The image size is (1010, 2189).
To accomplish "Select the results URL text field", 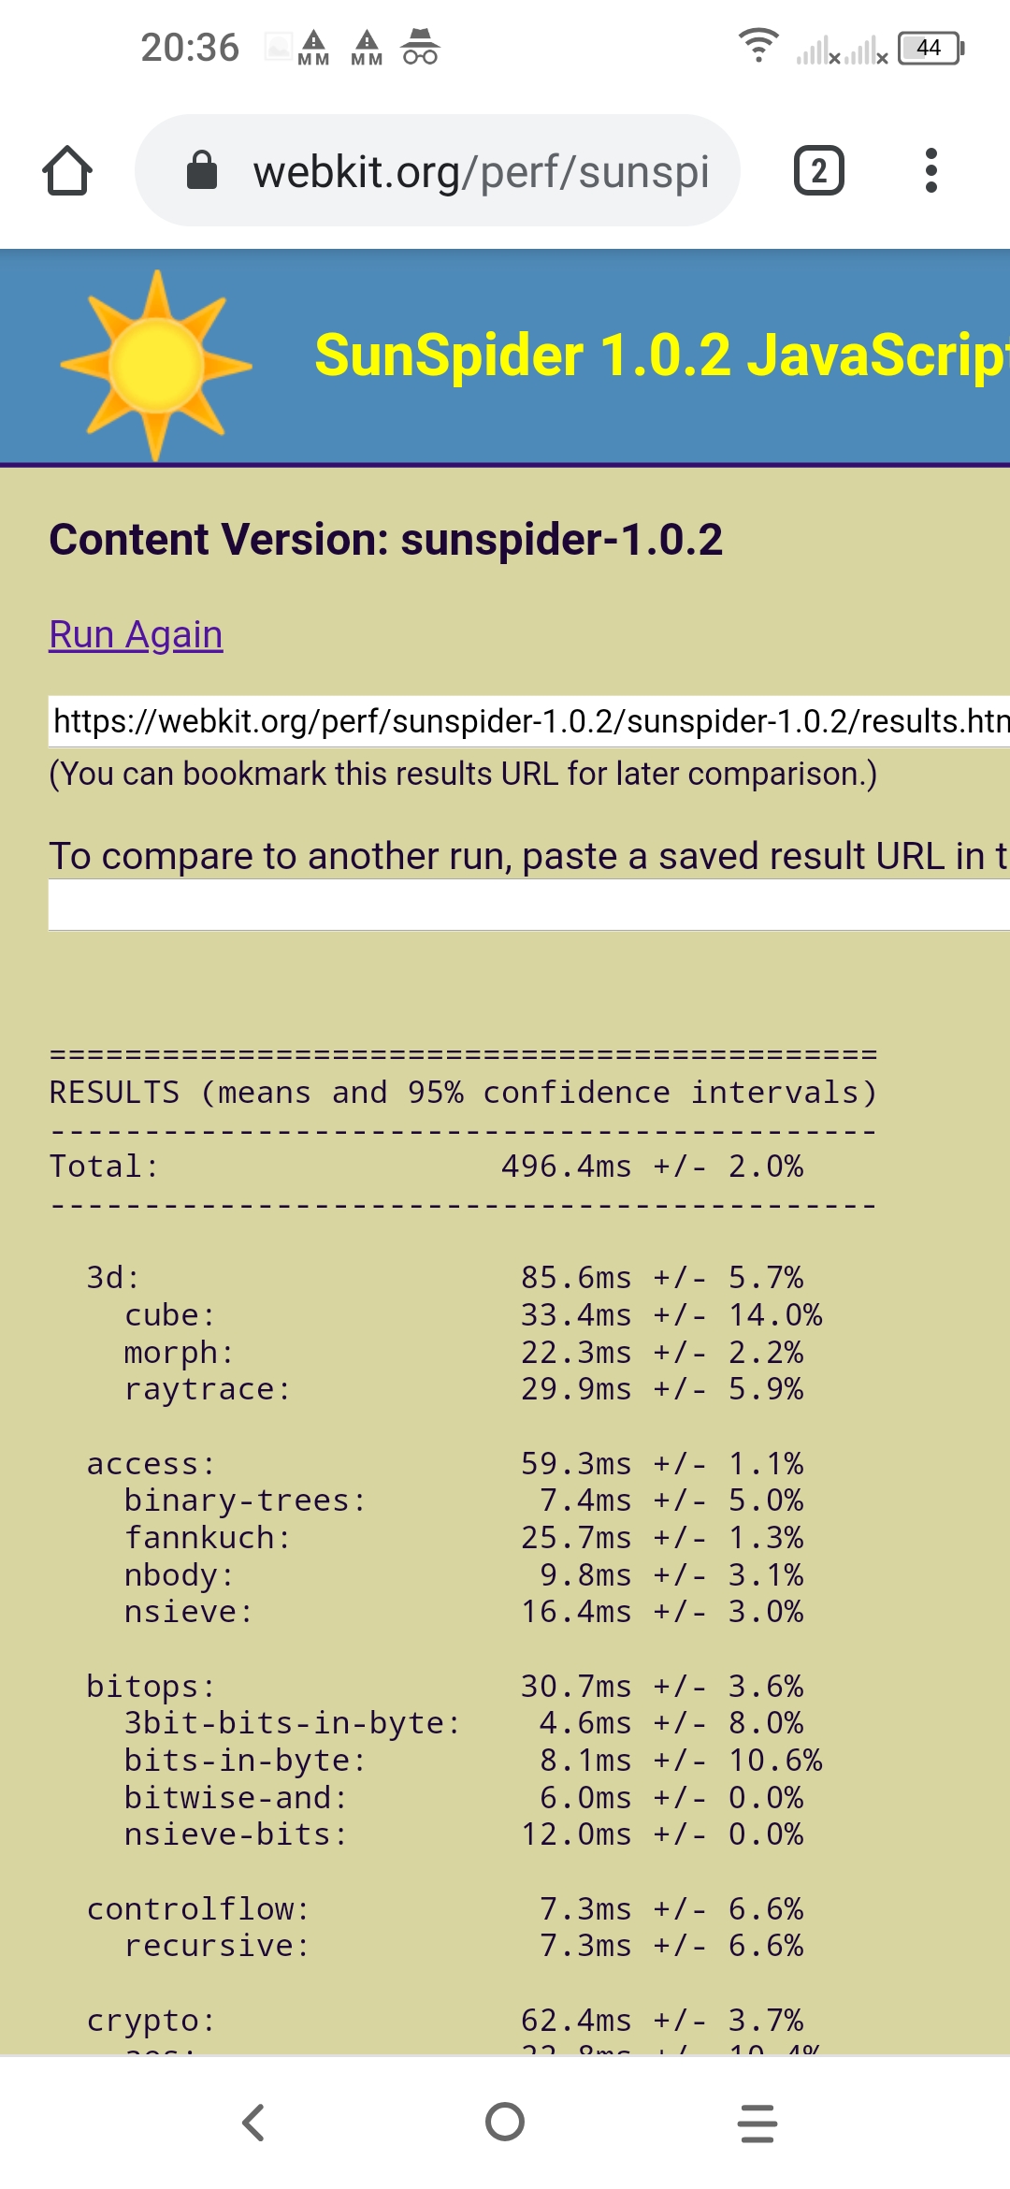I will click(x=529, y=721).
